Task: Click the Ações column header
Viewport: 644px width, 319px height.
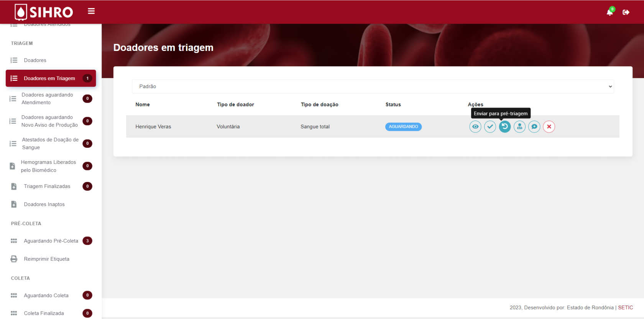Action: point(475,105)
